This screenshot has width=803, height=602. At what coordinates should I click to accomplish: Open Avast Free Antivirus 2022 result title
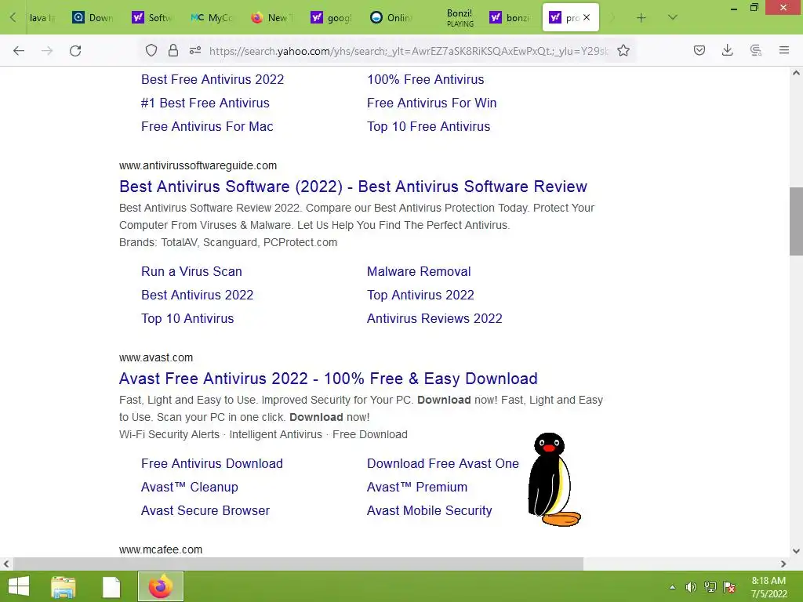(x=329, y=379)
